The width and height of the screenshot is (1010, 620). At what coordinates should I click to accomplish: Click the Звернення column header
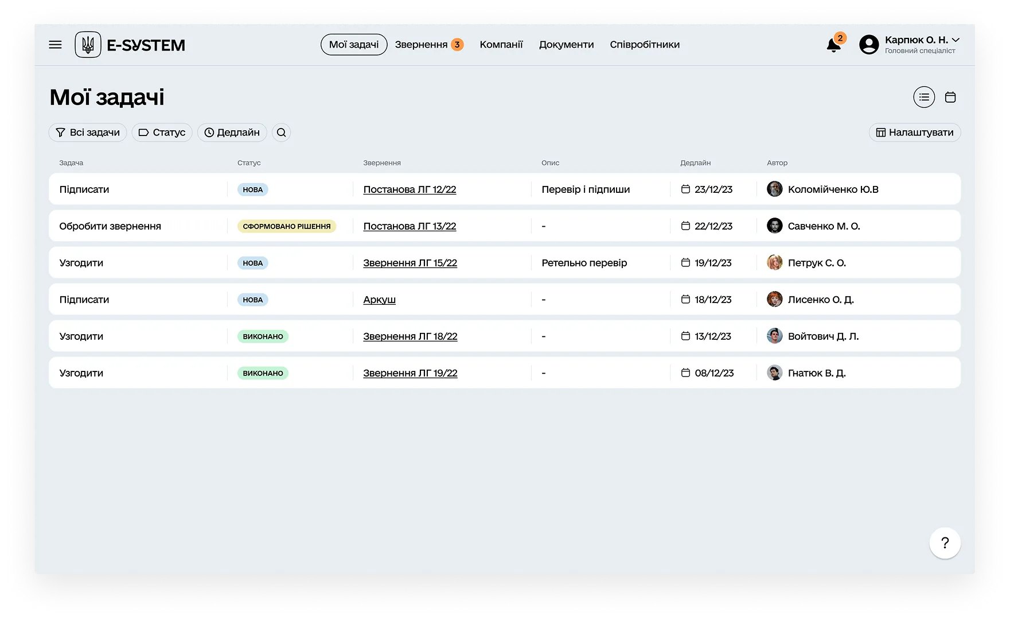(382, 163)
